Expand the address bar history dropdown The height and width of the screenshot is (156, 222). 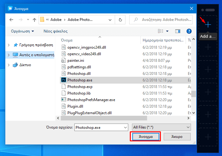(x=110, y=20)
